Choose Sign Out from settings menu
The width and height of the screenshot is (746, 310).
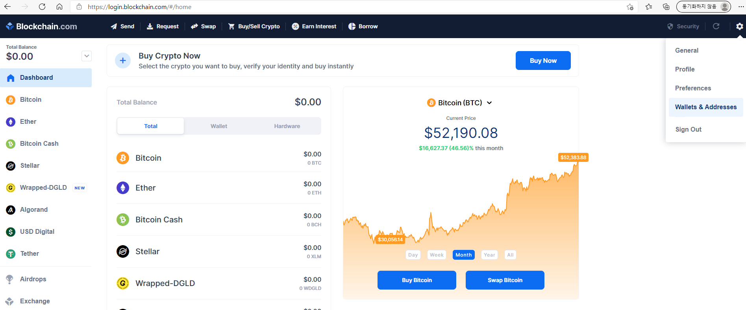[706, 129]
